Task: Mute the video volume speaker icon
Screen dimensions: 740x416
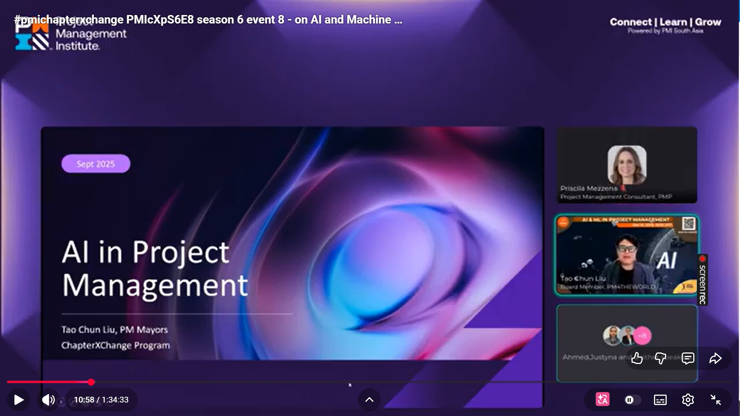Action: pos(48,400)
